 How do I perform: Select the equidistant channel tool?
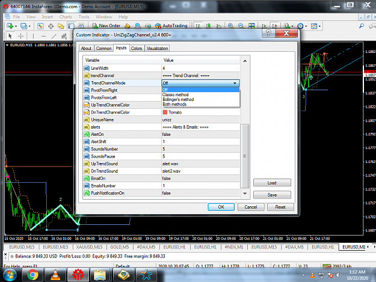64,36
